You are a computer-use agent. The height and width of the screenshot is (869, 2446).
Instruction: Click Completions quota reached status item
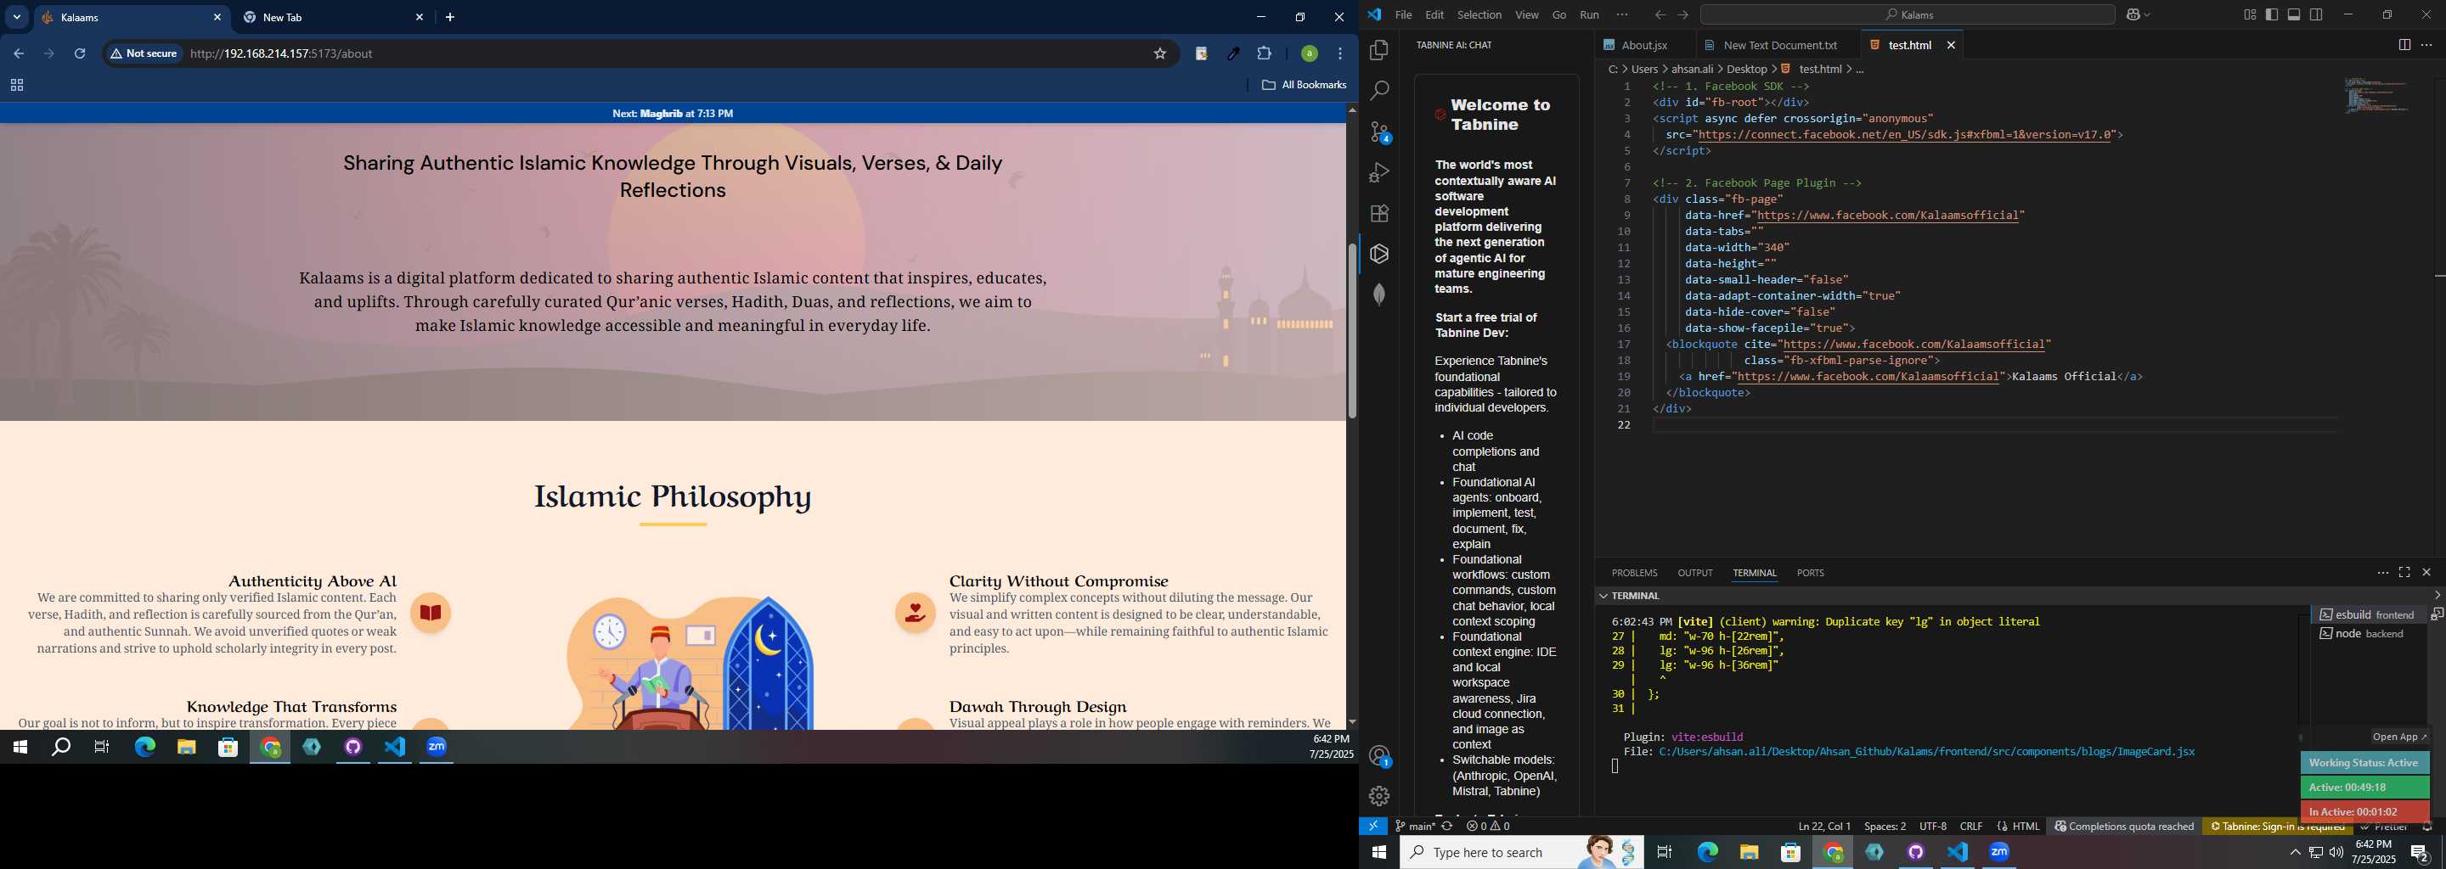pyautogui.click(x=2124, y=827)
